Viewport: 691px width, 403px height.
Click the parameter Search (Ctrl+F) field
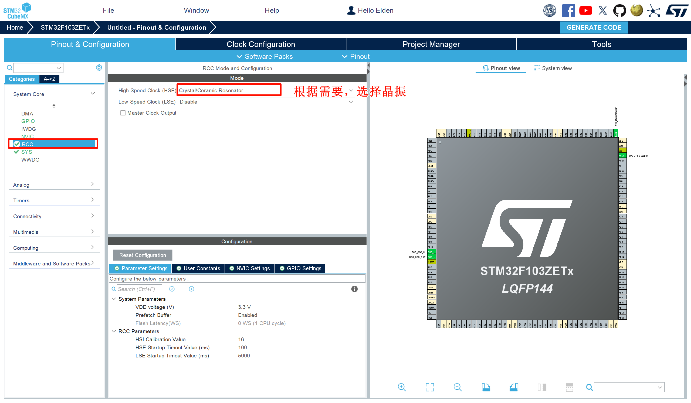[139, 289]
